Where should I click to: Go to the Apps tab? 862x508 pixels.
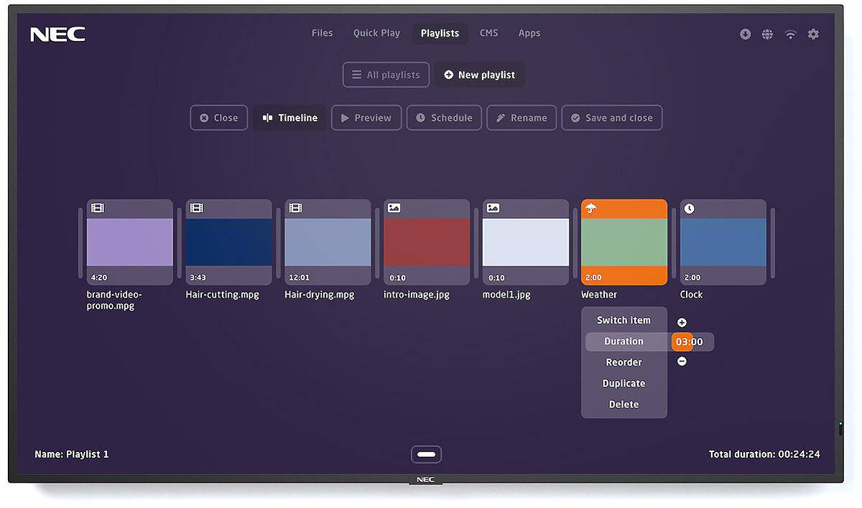(x=529, y=33)
